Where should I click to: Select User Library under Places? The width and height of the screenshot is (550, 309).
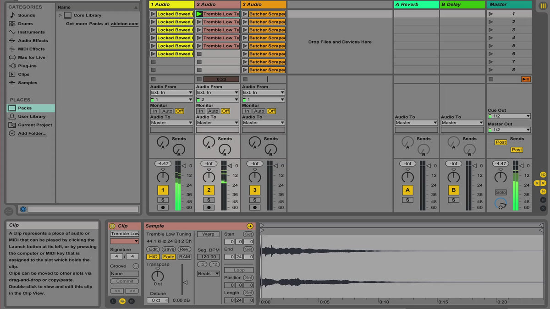[x=31, y=117]
